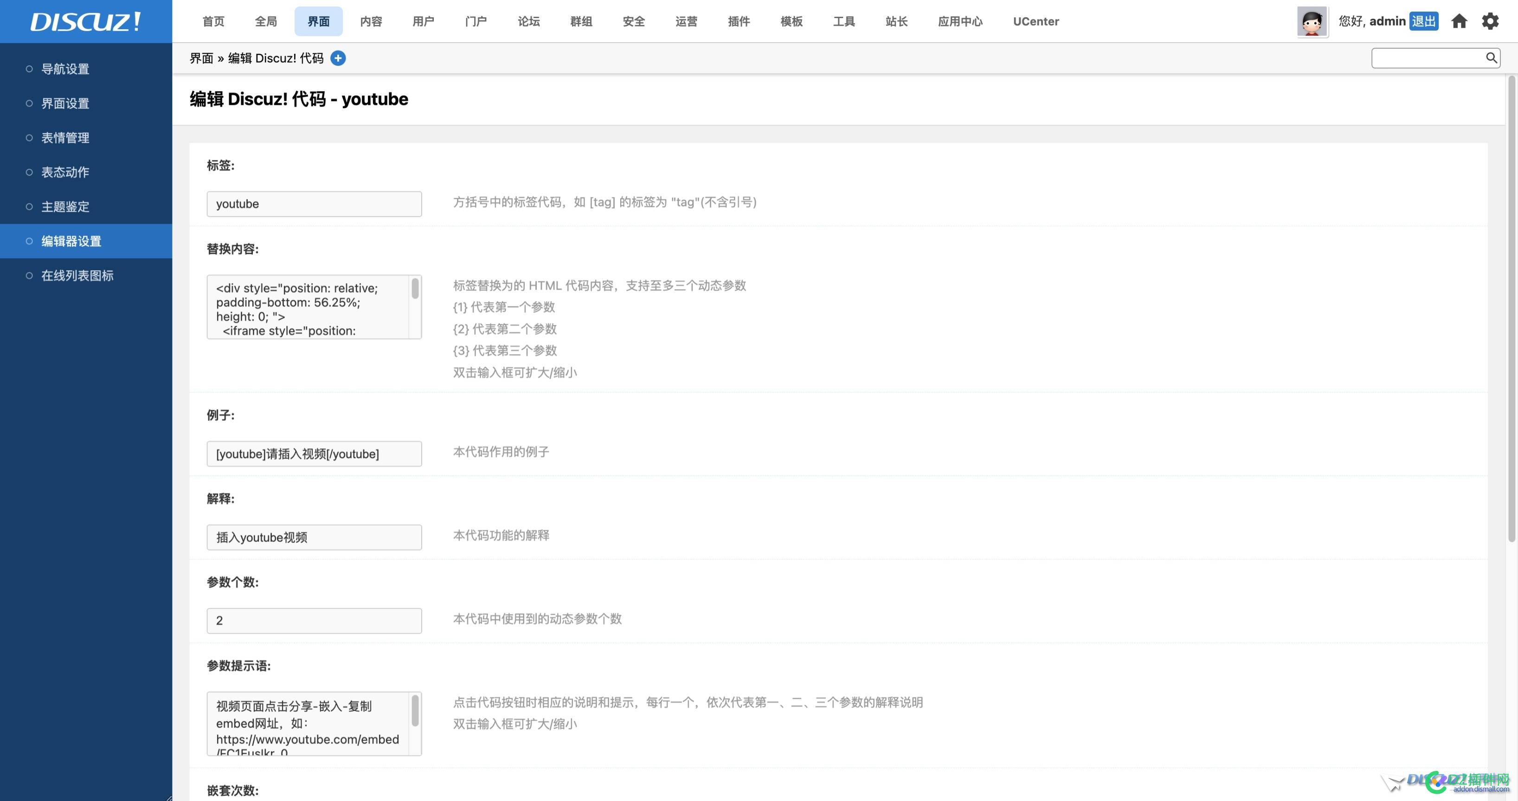Open the 模板 top menu
This screenshot has height=801, width=1518.
(x=791, y=21)
